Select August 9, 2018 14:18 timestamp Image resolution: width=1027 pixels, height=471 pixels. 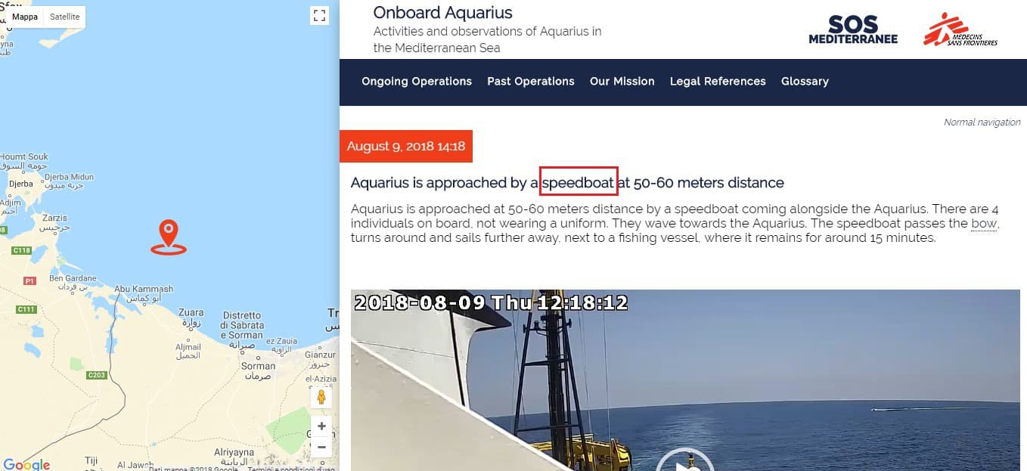(x=406, y=147)
